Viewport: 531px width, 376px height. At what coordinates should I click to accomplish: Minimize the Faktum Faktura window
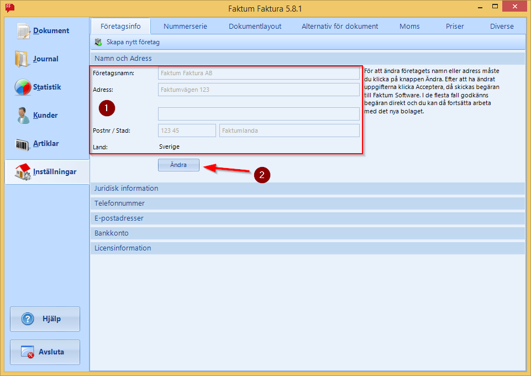click(x=480, y=7)
